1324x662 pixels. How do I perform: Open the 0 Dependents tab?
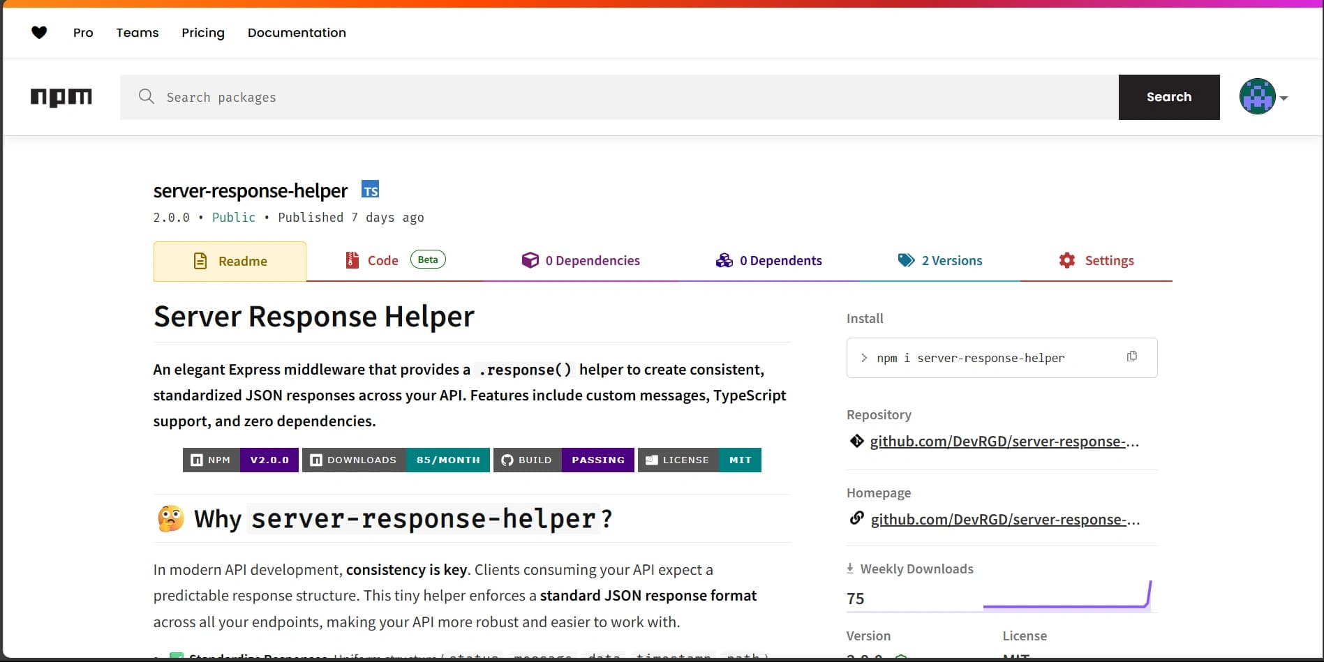tap(768, 260)
